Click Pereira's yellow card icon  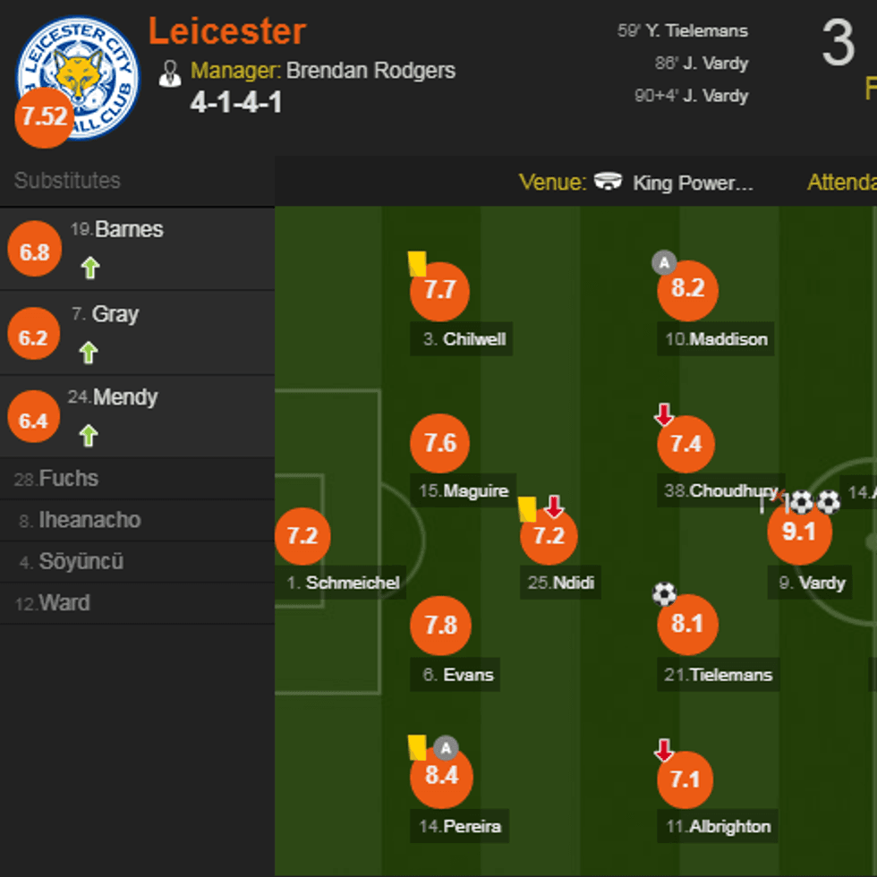coord(417,747)
